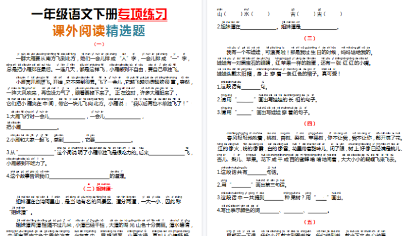Click the line starting "它们把小雁夹在中间"
This screenshot has width=404, height=236.
[x=97, y=104]
